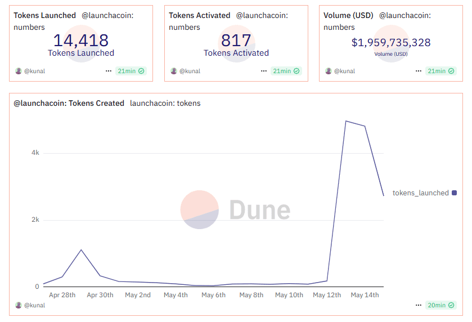The height and width of the screenshot is (322, 472).
Task: Click the 817 counter value
Action: tap(236, 41)
